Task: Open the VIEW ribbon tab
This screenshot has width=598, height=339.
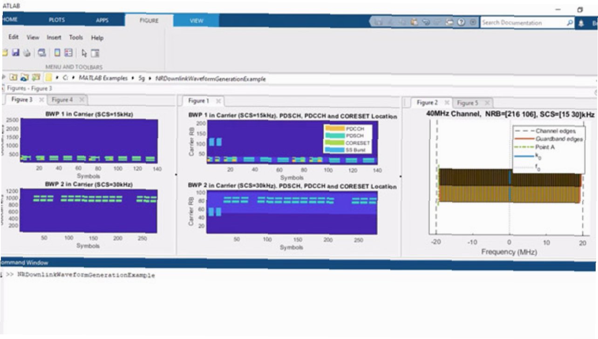Action: tap(197, 20)
